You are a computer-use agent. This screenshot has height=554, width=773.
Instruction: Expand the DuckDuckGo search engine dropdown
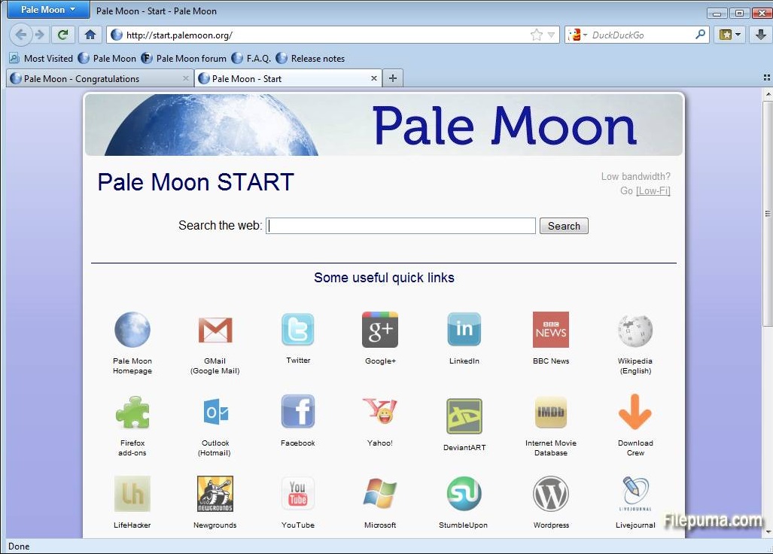[x=577, y=35]
